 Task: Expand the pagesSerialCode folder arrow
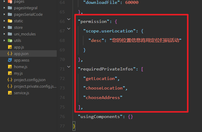[x=4, y=14]
